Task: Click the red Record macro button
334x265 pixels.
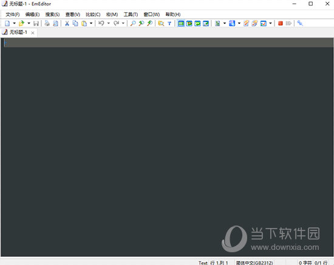Action: pyautogui.click(x=281, y=23)
